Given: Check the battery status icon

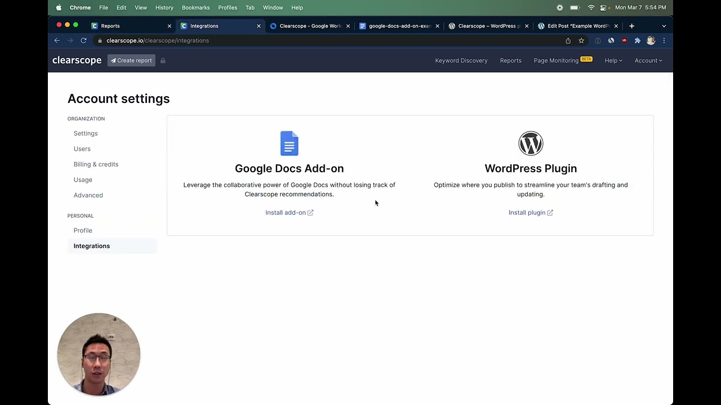Looking at the screenshot, I should click(x=575, y=7).
